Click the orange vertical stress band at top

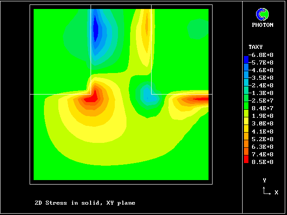point(146,27)
